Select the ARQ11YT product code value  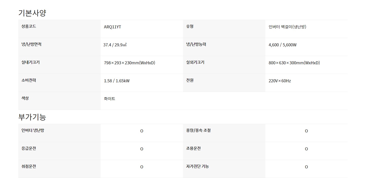click(112, 27)
